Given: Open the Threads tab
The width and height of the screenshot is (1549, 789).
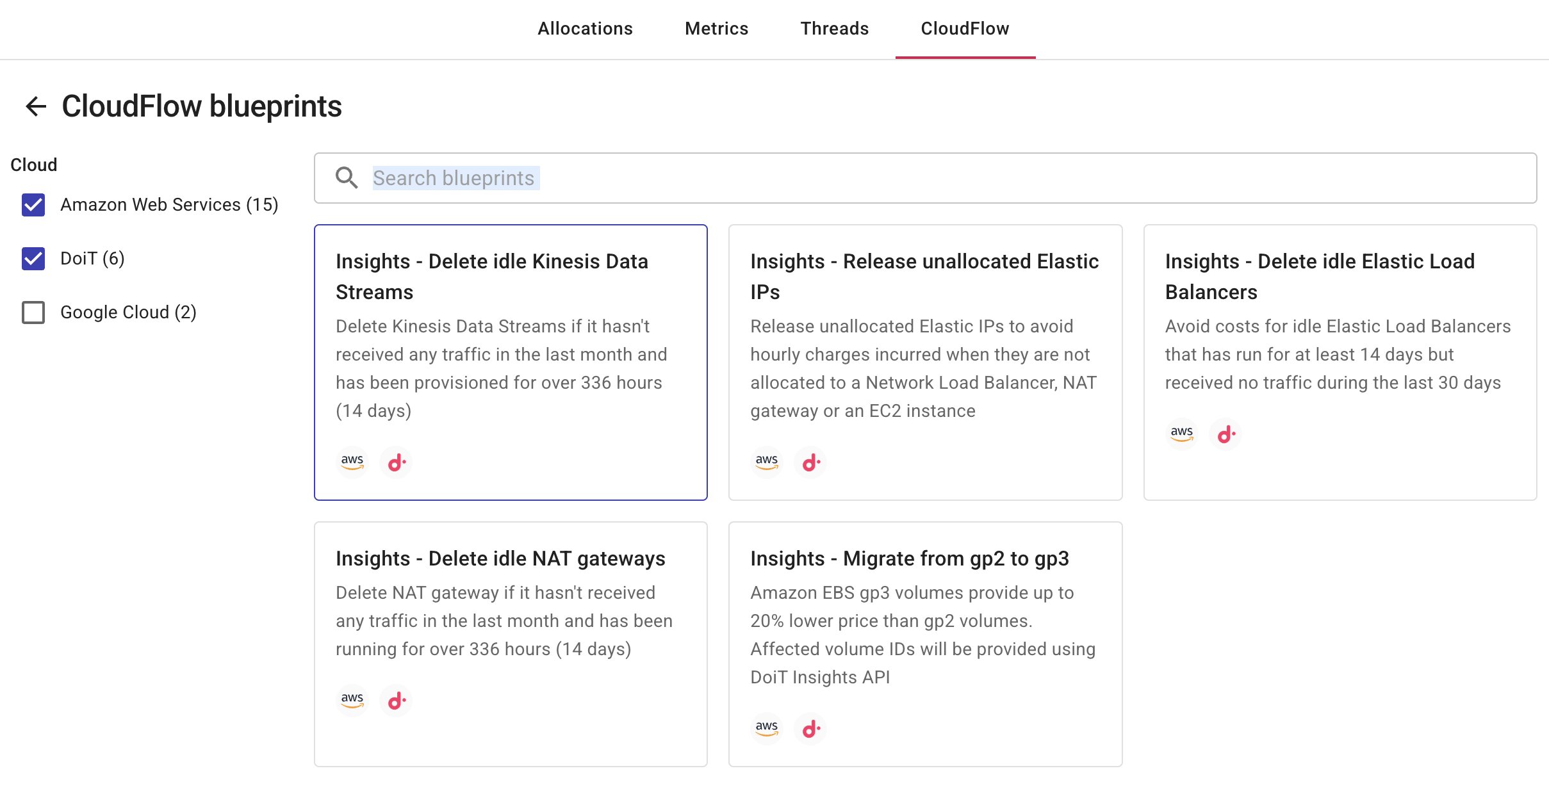Looking at the screenshot, I should click(x=834, y=29).
